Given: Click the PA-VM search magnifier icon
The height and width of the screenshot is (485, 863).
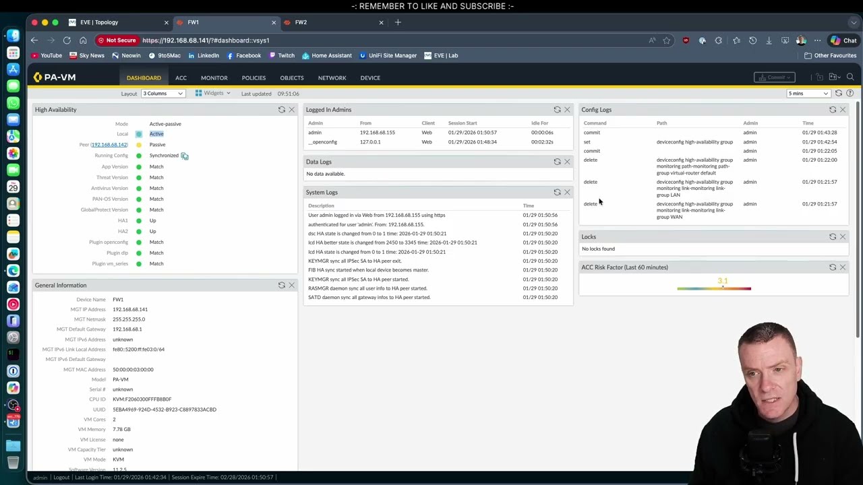Looking at the screenshot, I should (x=850, y=77).
